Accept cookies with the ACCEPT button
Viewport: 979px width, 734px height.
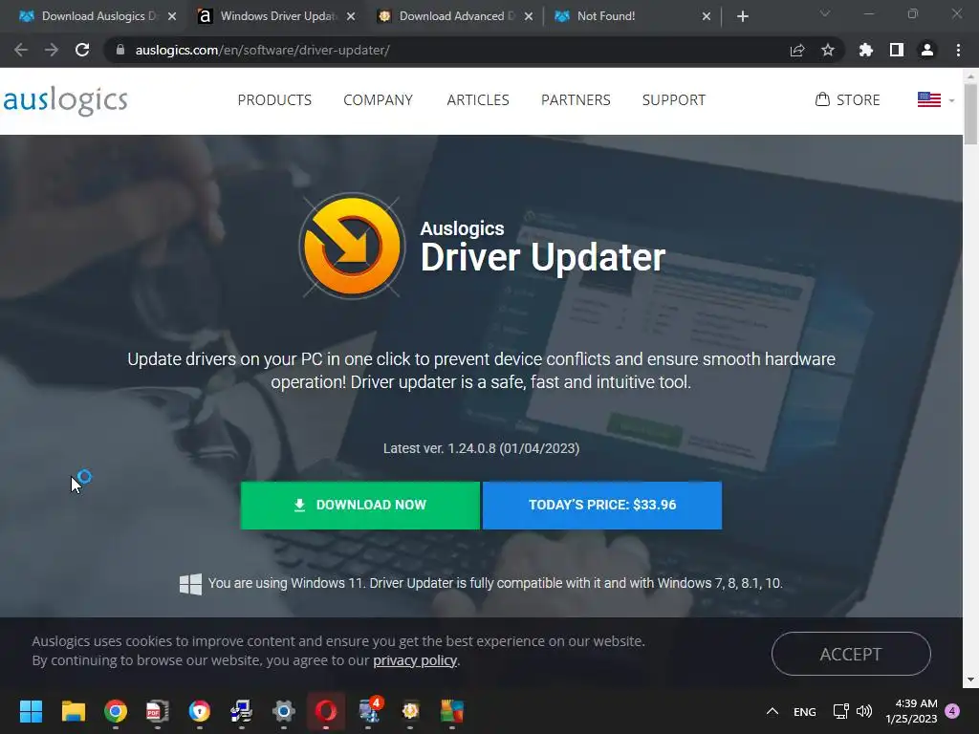click(x=851, y=654)
